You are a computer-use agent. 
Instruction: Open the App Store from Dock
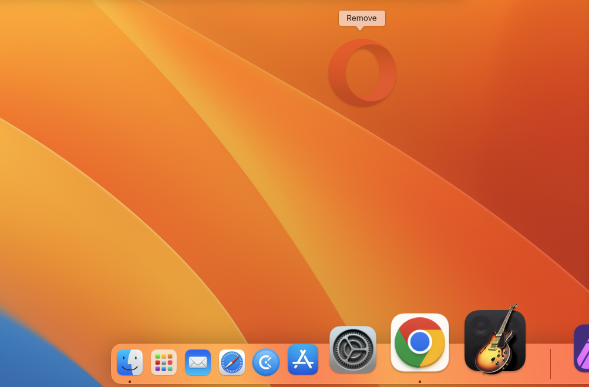[x=303, y=359]
